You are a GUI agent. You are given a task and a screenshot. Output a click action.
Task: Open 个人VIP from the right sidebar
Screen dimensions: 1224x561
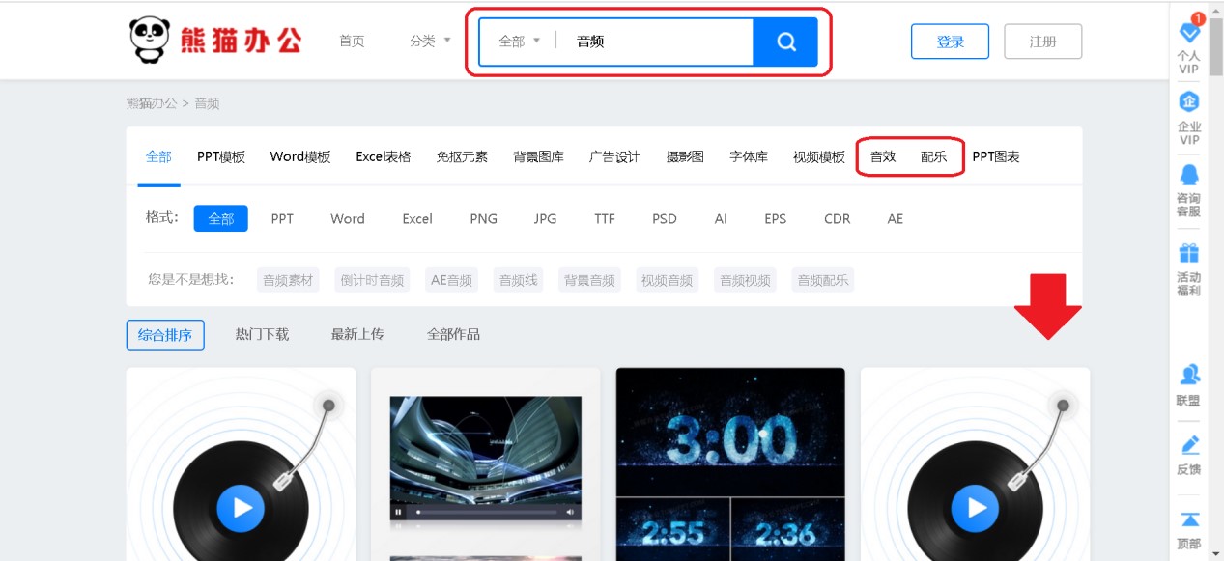tap(1188, 43)
